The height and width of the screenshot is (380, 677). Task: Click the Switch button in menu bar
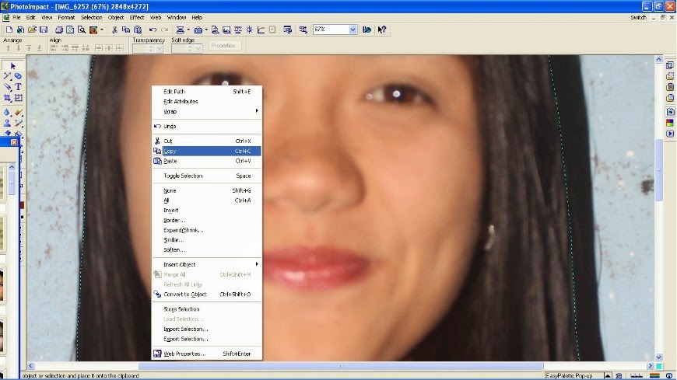(x=638, y=17)
